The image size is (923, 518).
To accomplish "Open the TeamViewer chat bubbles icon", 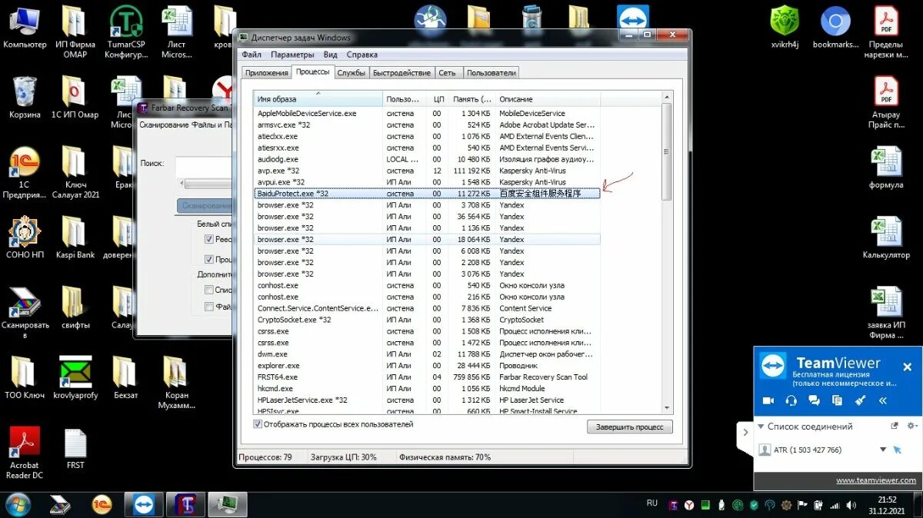I will [814, 400].
